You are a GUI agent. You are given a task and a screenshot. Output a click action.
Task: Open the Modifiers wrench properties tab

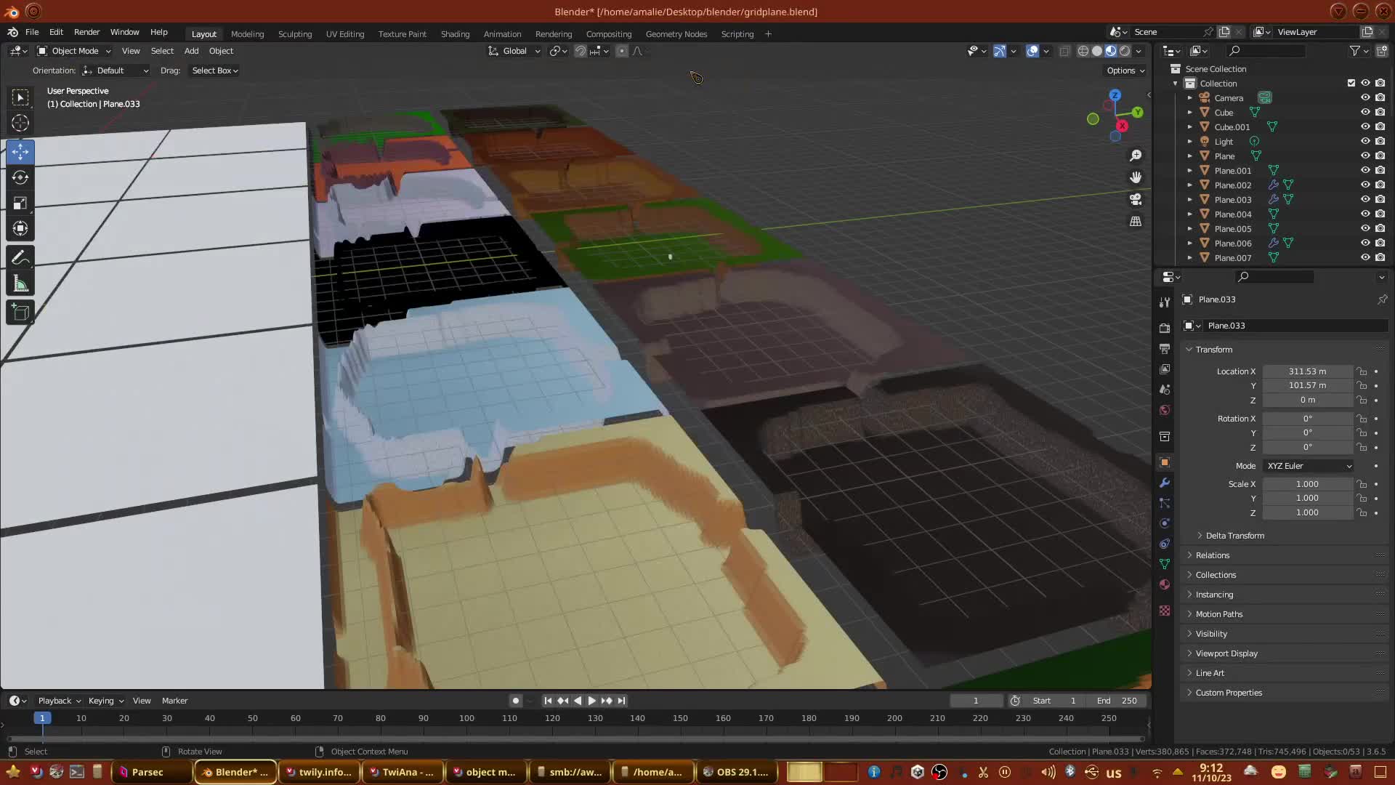1165,483
